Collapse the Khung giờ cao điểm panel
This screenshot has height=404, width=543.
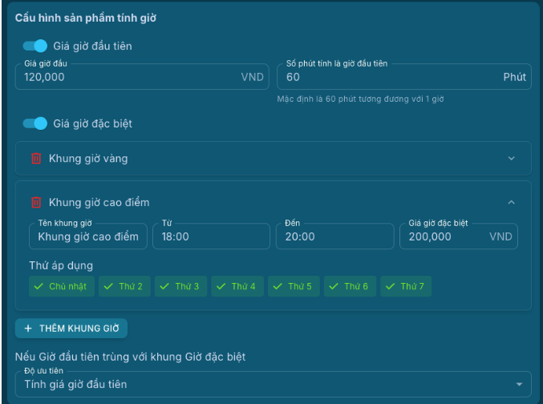pos(512,203)
